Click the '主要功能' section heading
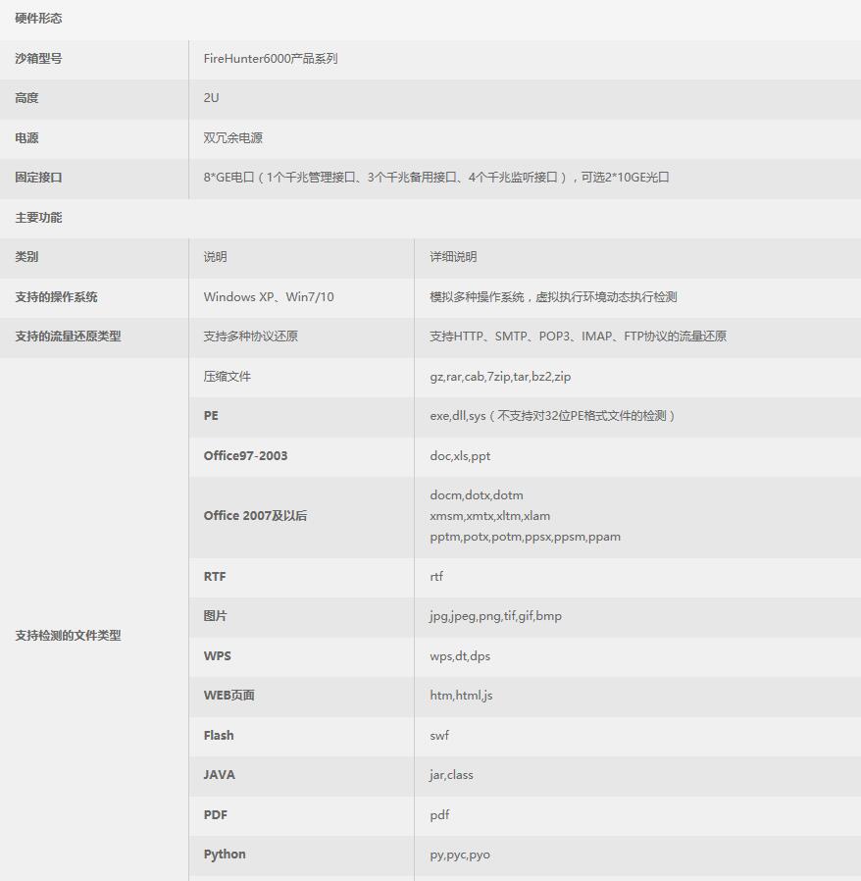 point(38,218)
